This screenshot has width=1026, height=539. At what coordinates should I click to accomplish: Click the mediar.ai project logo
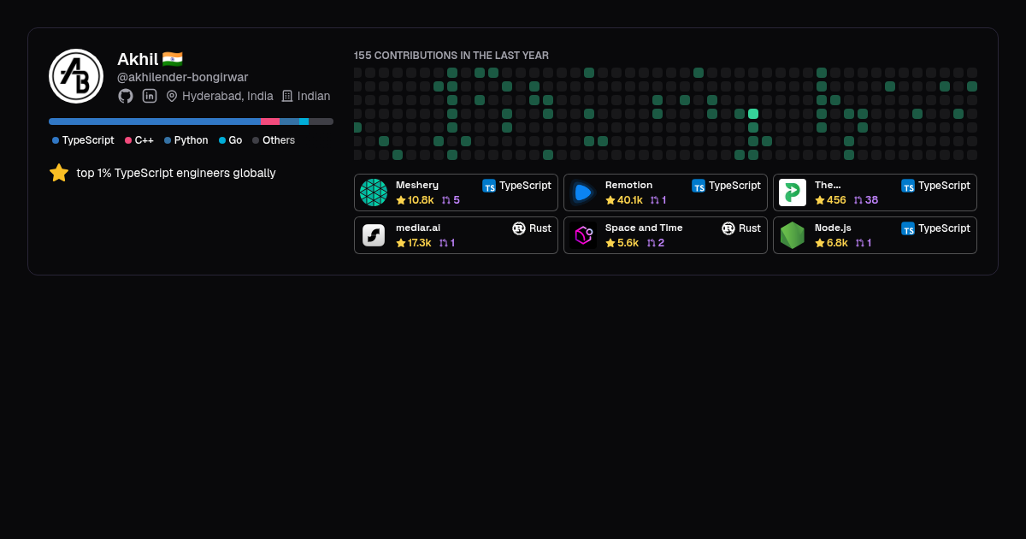pyautogui.click(x=374, y=235)
